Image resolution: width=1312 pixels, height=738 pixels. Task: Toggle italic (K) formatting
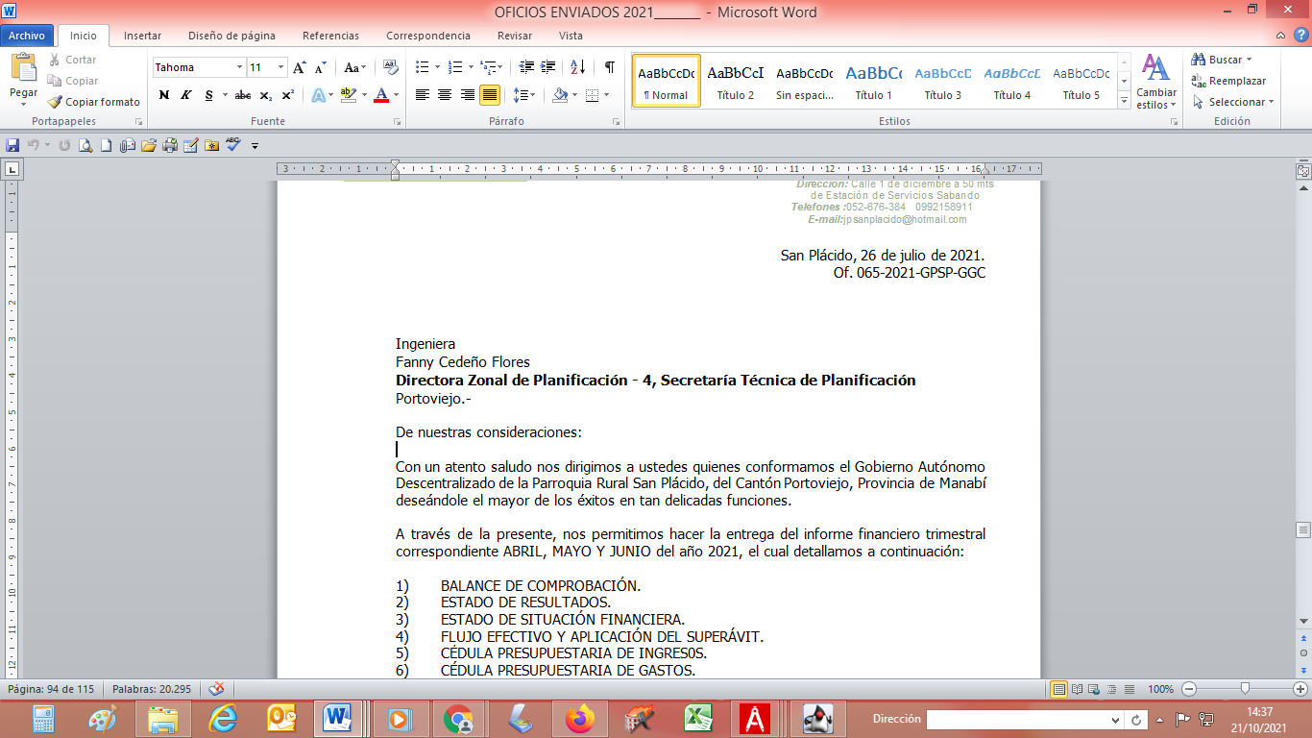(185, 95)
